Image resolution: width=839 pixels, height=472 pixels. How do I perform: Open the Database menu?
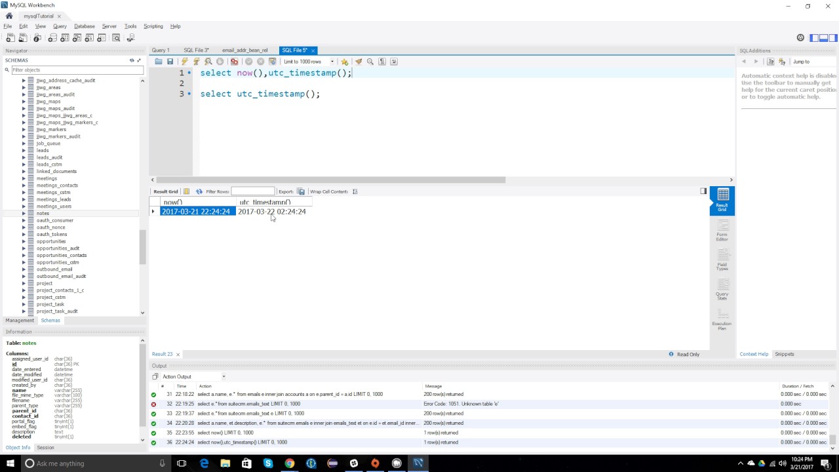click(x=84, y=26)
